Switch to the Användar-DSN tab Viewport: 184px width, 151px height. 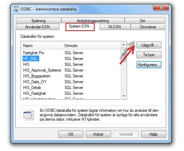pos(38,27)
